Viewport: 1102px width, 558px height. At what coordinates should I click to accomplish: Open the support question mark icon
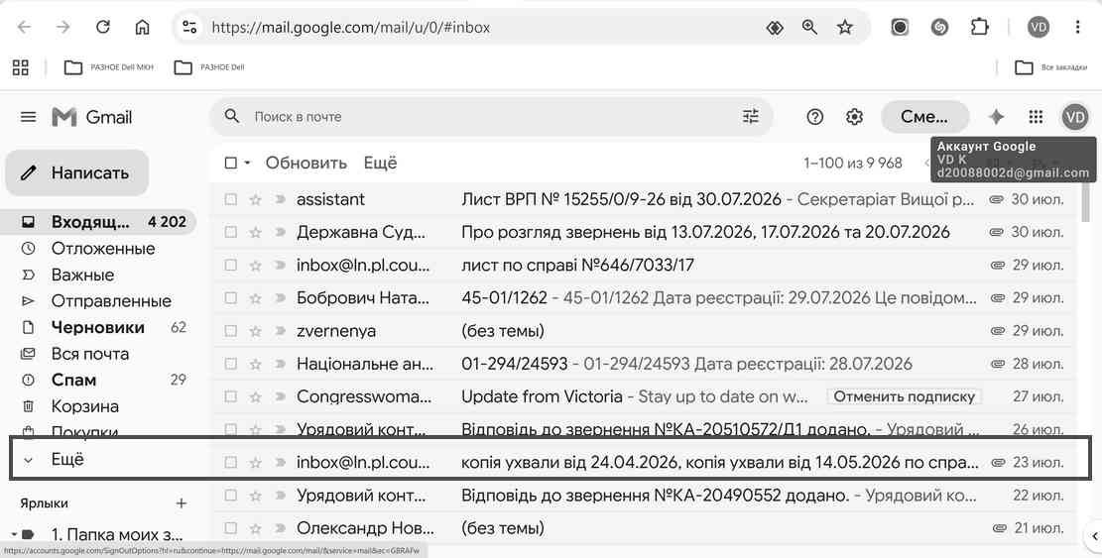coord(814,117)
